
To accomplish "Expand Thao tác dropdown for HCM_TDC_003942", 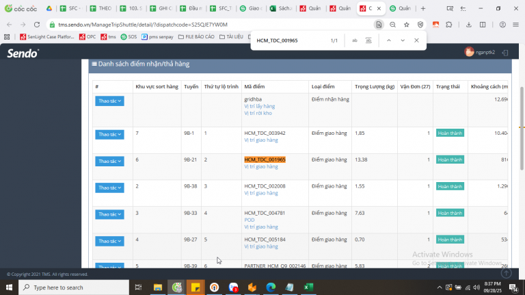I will click(x=109, y=134).
